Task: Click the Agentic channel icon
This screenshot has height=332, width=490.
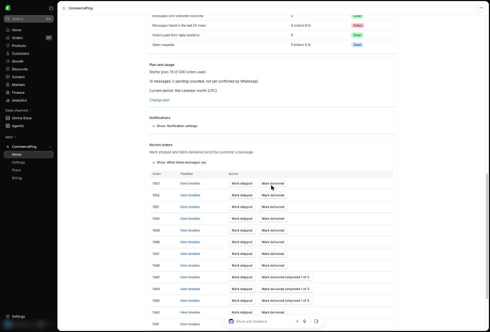Action: click(x=8, y=126)
